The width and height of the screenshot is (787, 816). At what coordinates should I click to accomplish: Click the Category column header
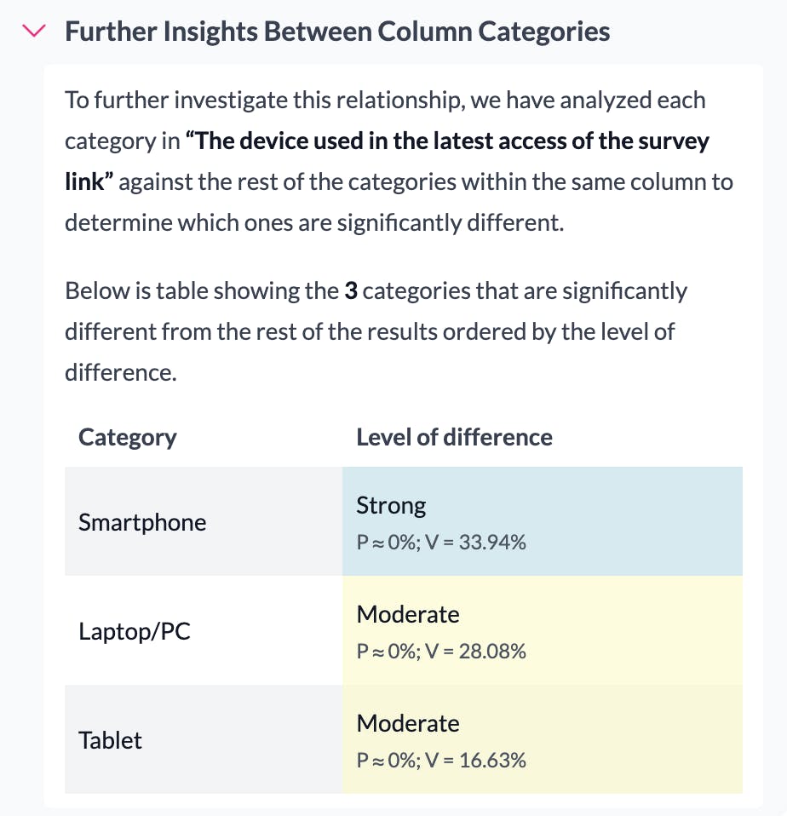[128, 438]
